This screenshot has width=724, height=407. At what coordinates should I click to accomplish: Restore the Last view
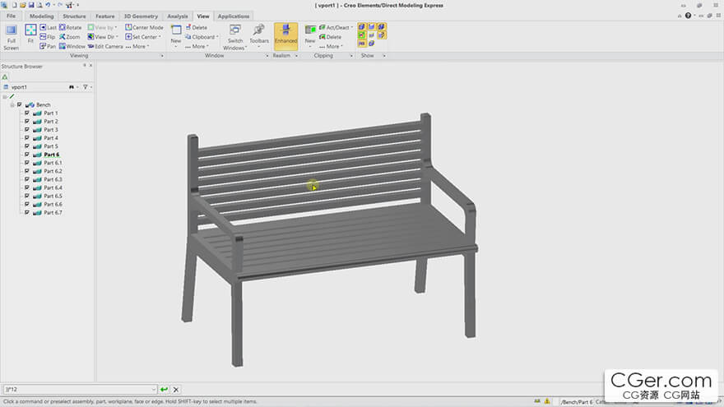[48, 27]
